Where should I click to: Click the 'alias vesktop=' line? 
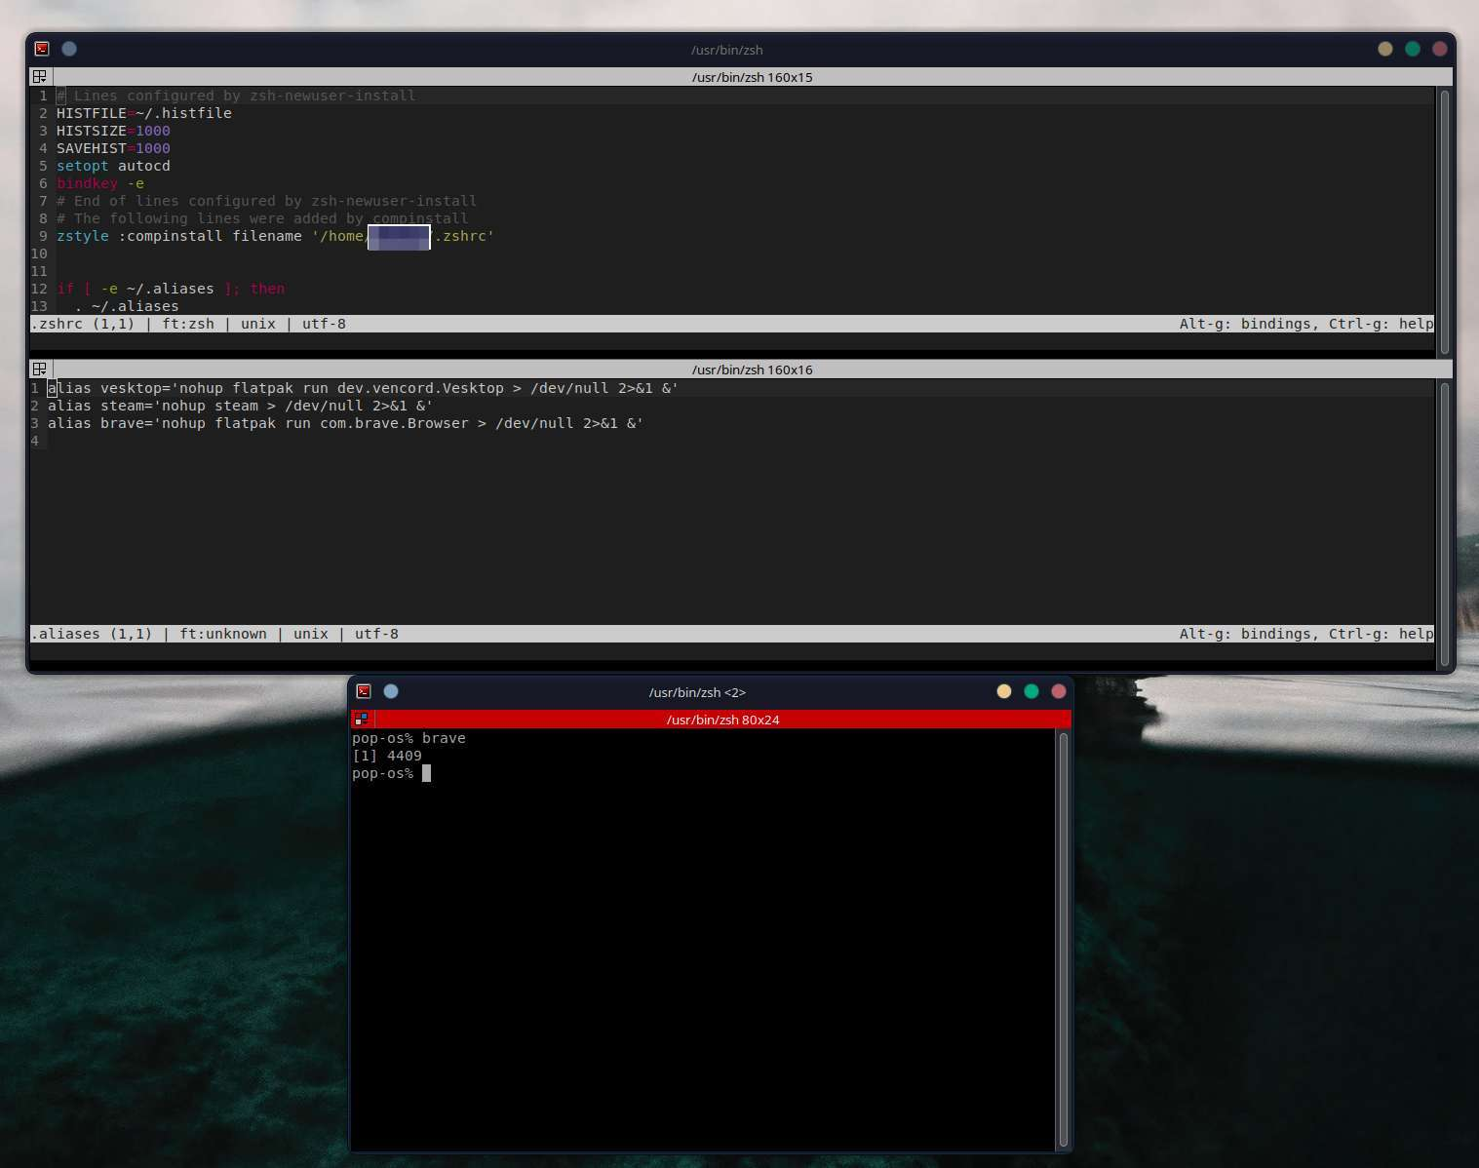[x=364, y=388]
